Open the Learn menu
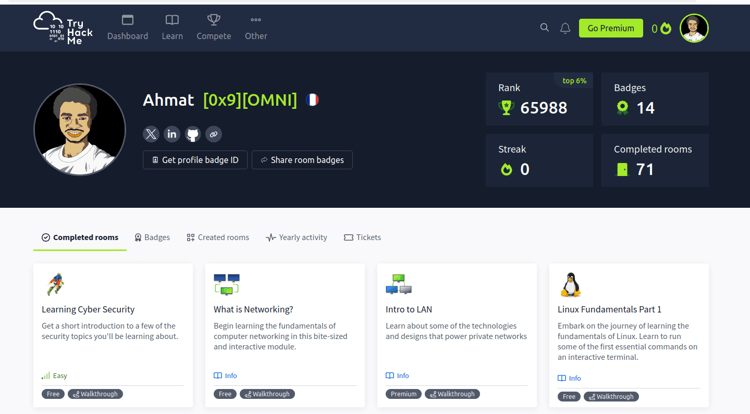 (x=172, y=28)
